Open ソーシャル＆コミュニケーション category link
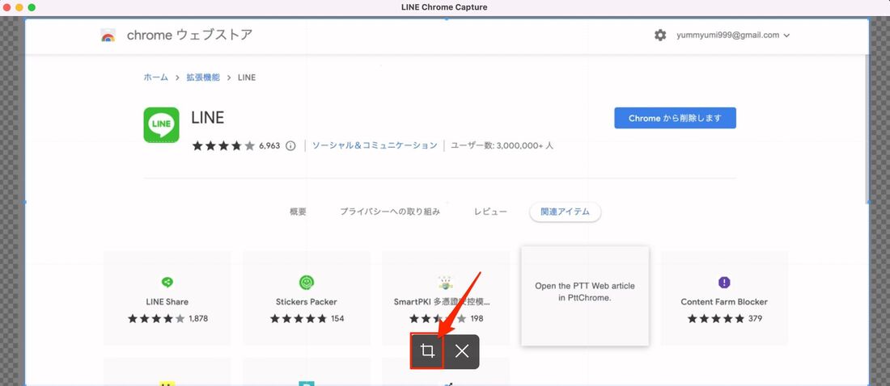The width and height of the screenshot is (890, 386). (x=375, y=145)
